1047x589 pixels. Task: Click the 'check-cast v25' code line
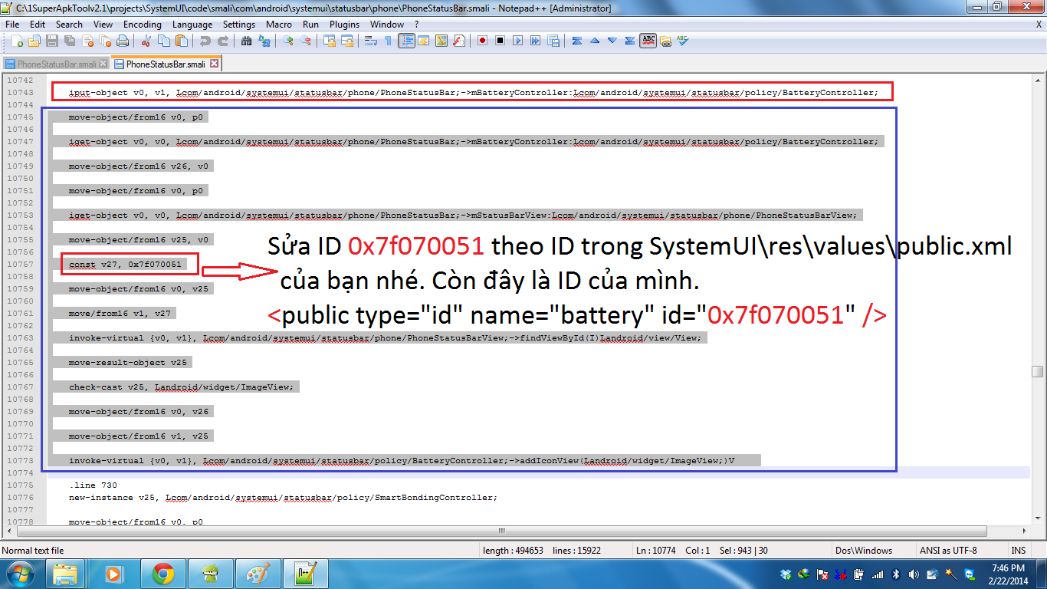click(181, 387)
